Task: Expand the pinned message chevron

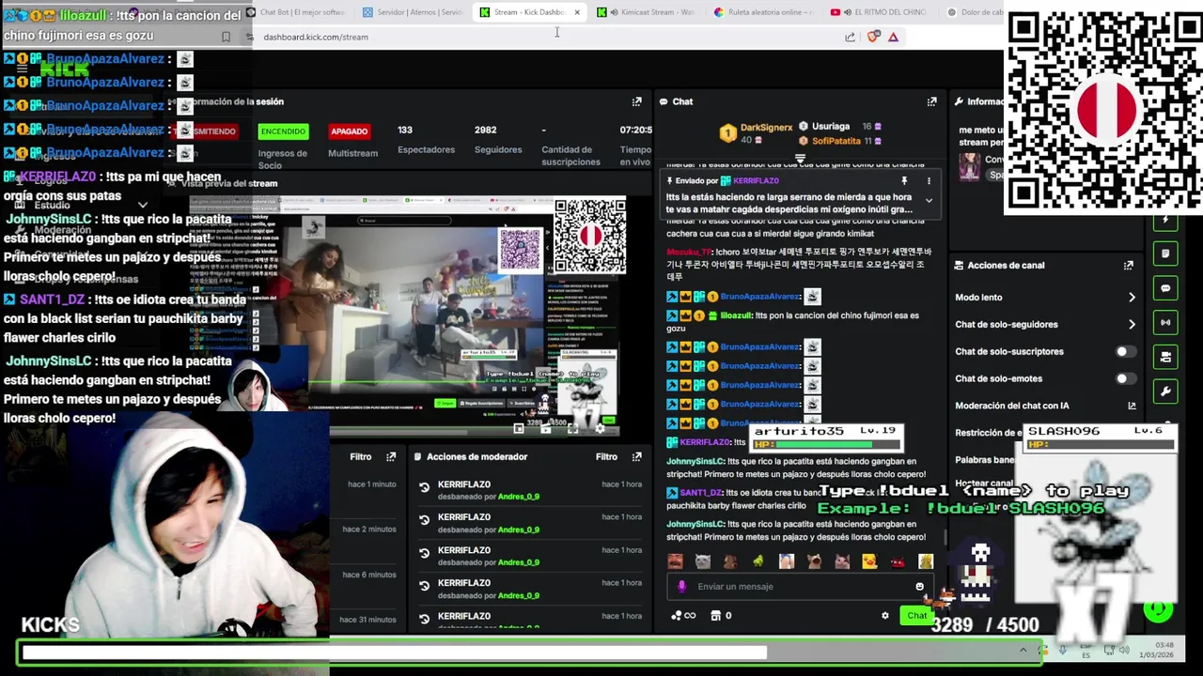Action: [929, 200]
